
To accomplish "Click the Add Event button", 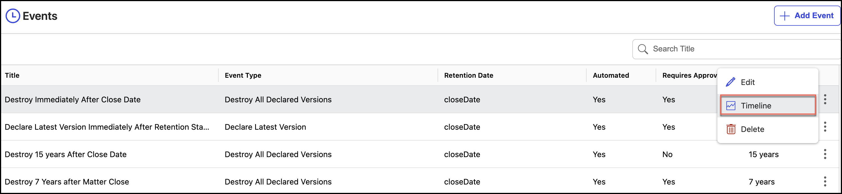I will (807, 16).
